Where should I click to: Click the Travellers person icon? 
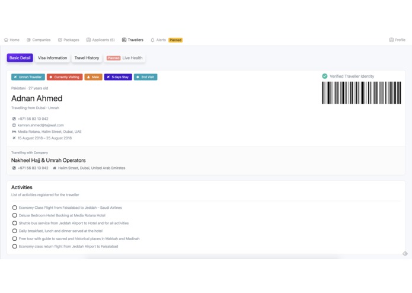click(124, 40)
